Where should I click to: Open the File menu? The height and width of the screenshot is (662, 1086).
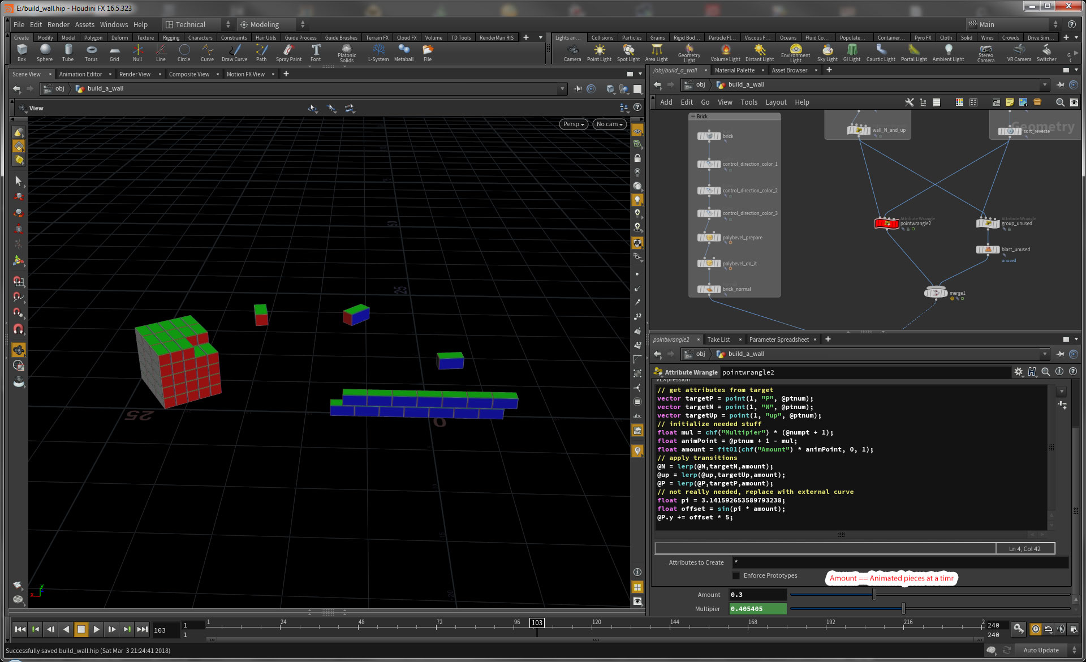19,24
